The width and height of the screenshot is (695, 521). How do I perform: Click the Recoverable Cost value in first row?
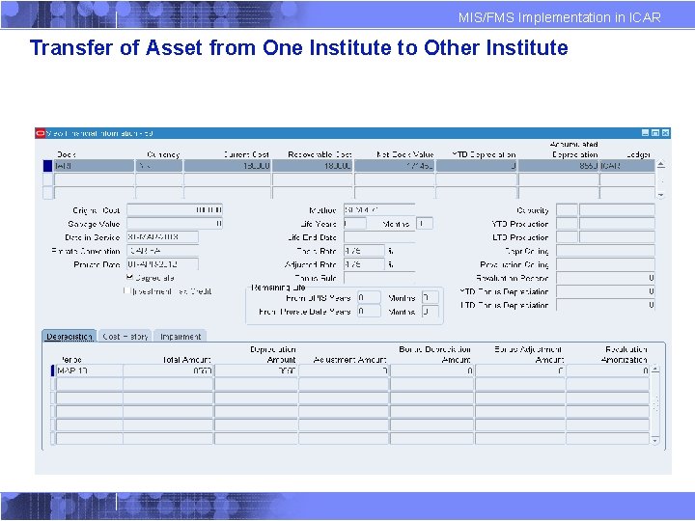(313, 166)
